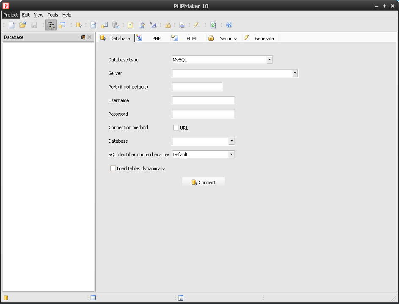
Task: Click the green refresh toolbar icon
Action: pyautogui.click(x=213, y=25)
